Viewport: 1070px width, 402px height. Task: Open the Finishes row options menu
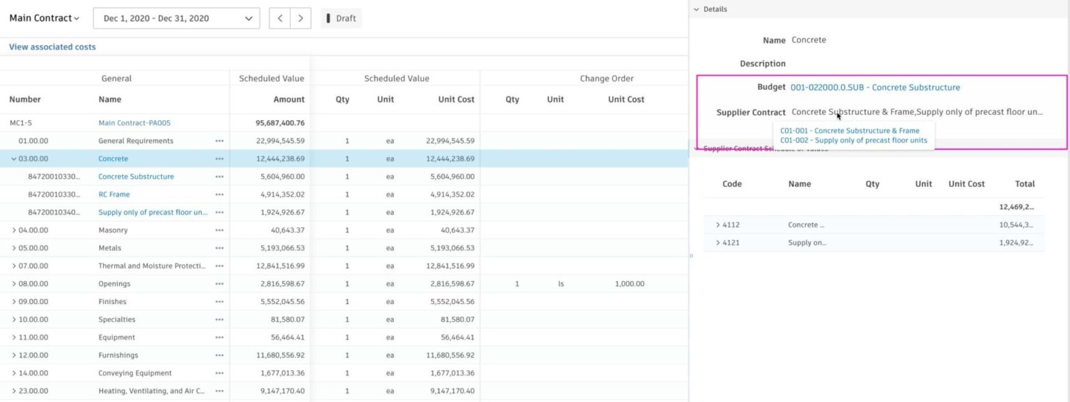pos(219,302)
